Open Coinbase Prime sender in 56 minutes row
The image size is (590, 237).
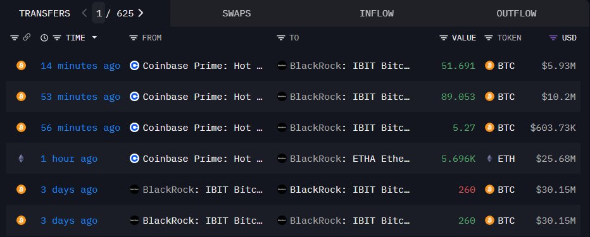[203, 128]
